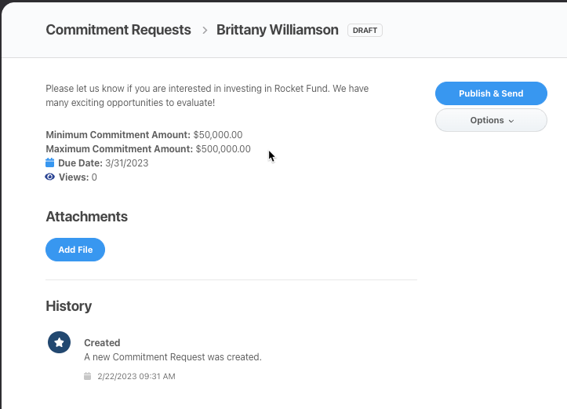Image resolution: width=567 pixels, height=409 pixels.
Task: Select the timestamp 2/22/2023 09:31 AM
Action: [136, 377]
